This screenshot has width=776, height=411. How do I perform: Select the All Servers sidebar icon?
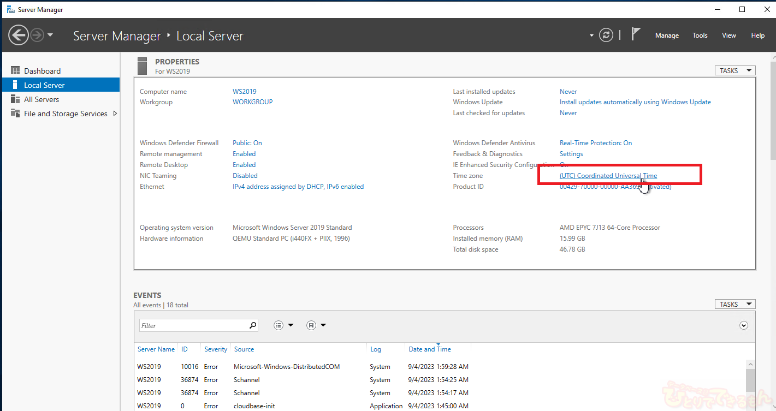[x=15, y=99]
